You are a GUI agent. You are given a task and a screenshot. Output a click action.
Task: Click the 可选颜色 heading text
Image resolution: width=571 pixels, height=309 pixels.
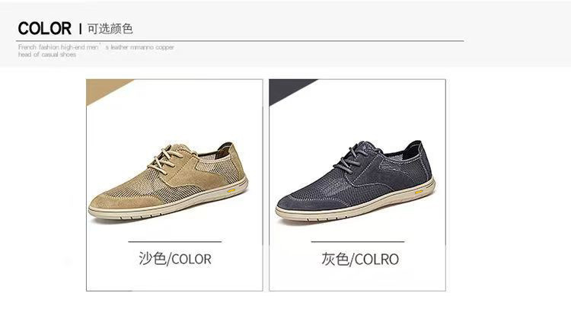point(110,28)
